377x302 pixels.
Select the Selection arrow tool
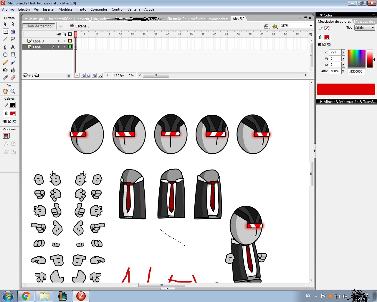[x=5, y=24]
